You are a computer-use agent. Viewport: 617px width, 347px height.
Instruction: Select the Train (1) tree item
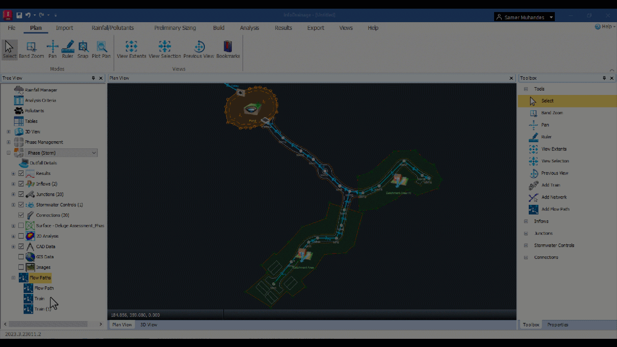point(42,309)
